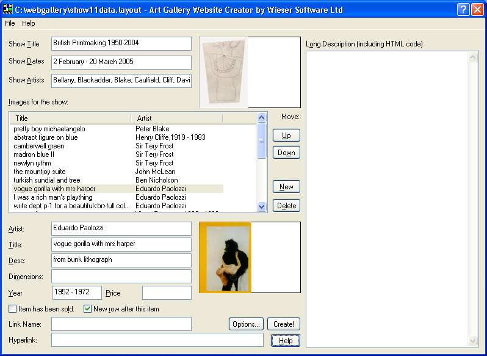Select 'turkish sundial and tree' row
This screenshot has width=487, height=356.
[x=47, y=180]
